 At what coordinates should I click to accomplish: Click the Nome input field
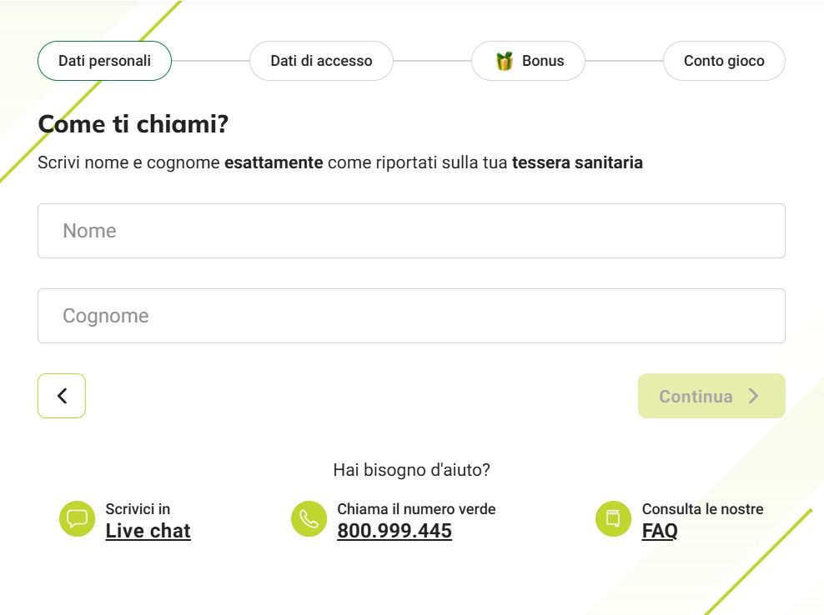coord(411,231)
